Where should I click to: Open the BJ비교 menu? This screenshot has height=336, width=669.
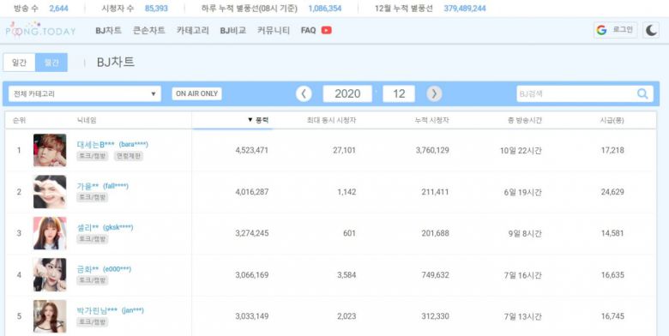(233, 30)
